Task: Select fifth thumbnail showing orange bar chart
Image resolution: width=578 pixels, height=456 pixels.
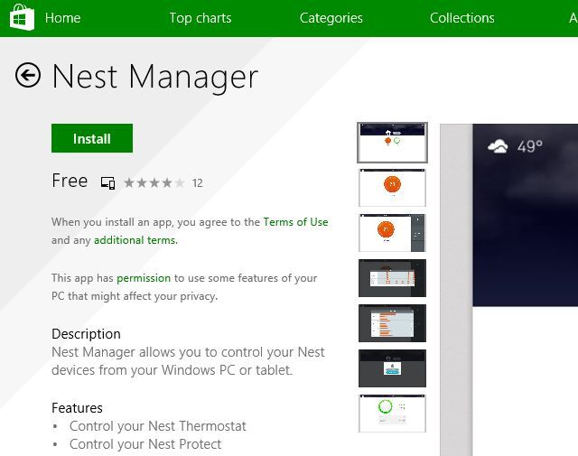Action: [x=392, y=323]
